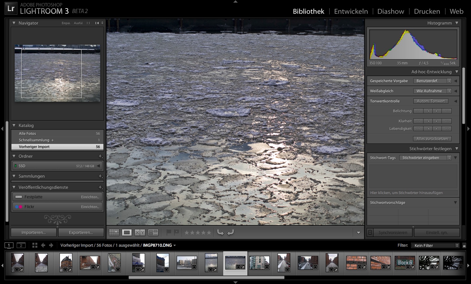Screen dimensions: 471x284
Task: Toggle Autom. Tonwert in Ad-hoc-Entwicklung
Action: click(x=430, y=101)
